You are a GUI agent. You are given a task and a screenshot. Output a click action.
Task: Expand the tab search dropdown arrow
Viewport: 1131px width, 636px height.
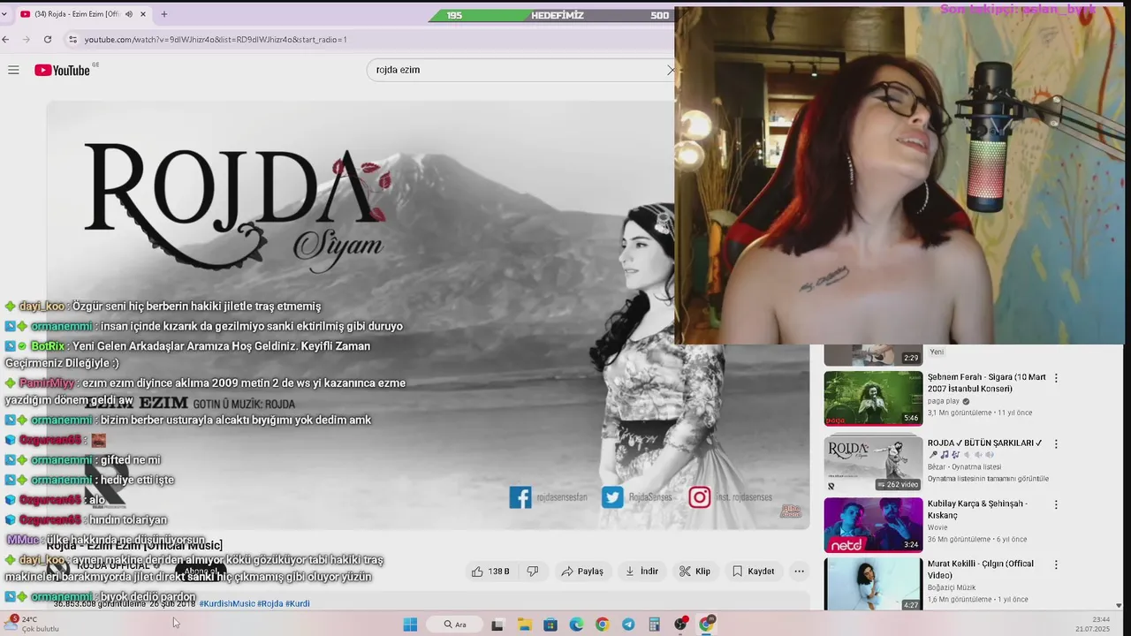click(6, 14)
